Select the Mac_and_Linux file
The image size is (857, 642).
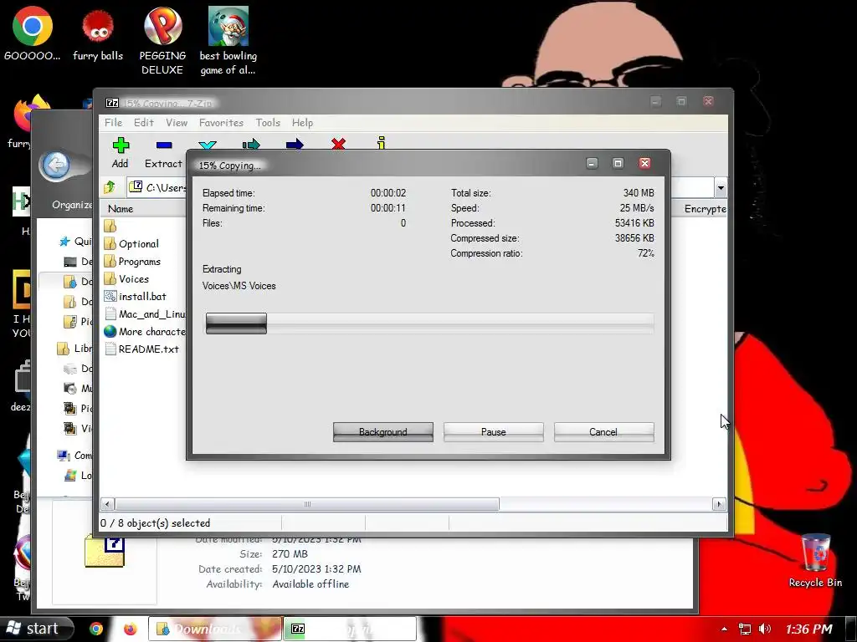(x=145, y=314)
